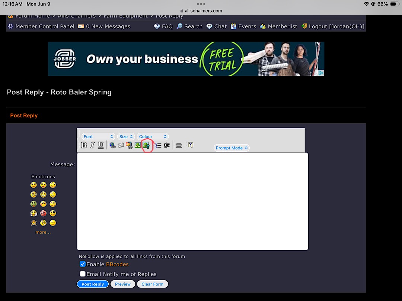This screenshot has width=402, height=301.
Task: Show more emoticons via 'more...' link
Action: click(x=43, y=232)
